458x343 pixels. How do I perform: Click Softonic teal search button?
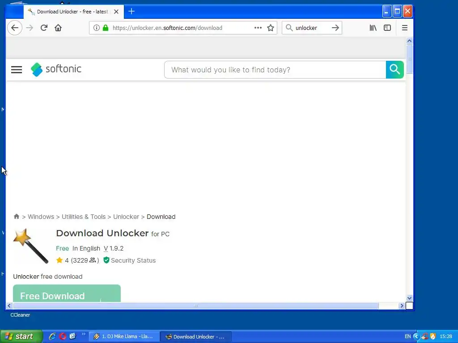click(x=394, y=69)
